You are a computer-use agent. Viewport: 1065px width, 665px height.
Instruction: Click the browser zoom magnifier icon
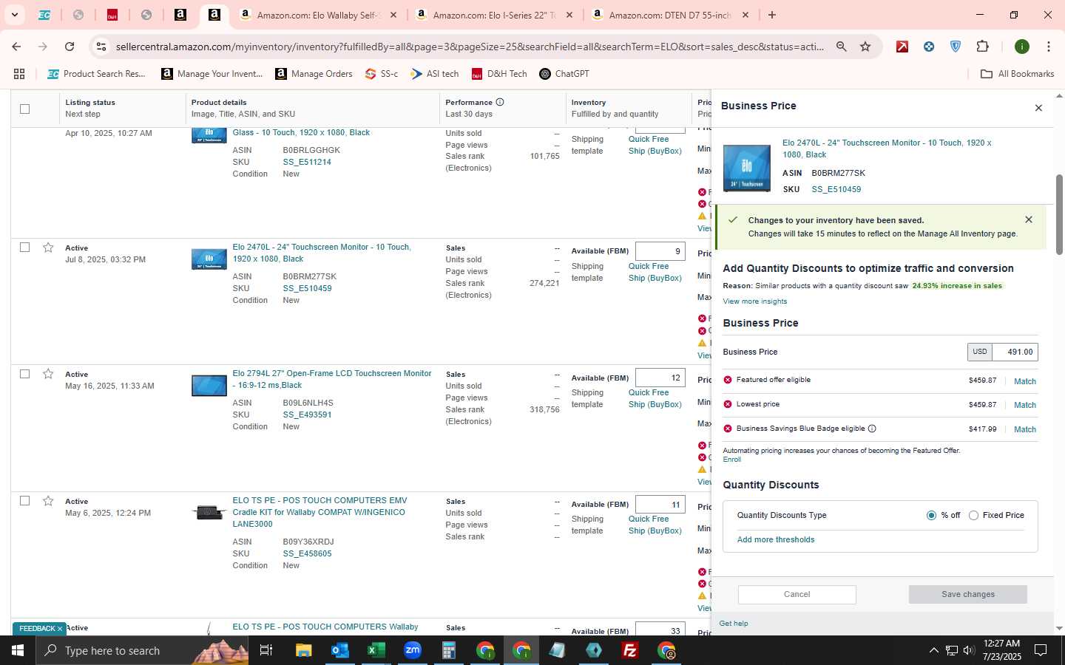(841, 47)
